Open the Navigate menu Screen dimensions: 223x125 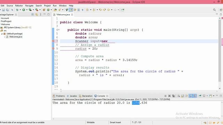29,6
